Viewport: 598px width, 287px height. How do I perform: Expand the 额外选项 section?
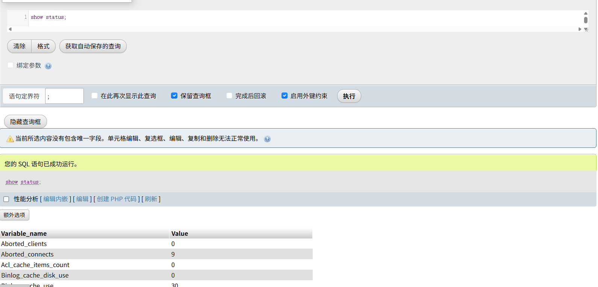(x=15, y=215)
